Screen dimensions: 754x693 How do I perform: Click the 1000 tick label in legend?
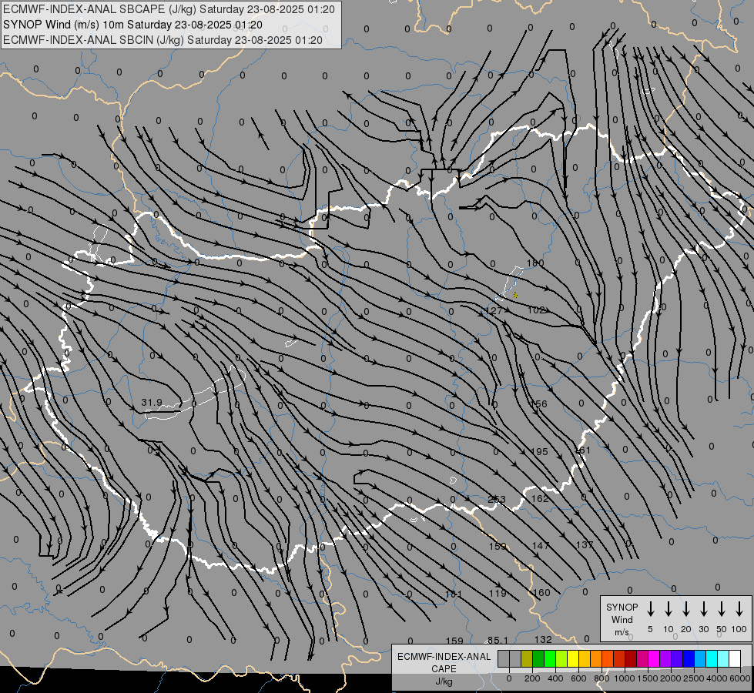click(624, 678)
